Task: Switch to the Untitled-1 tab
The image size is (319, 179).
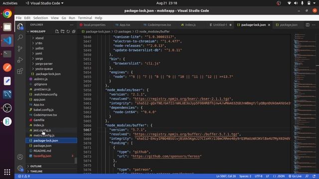Action: pos(220,25)
